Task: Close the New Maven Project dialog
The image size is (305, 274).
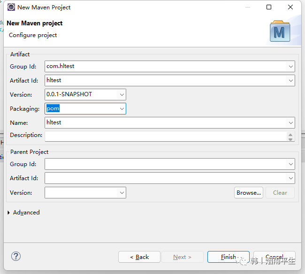Action: tap(290, 7)
